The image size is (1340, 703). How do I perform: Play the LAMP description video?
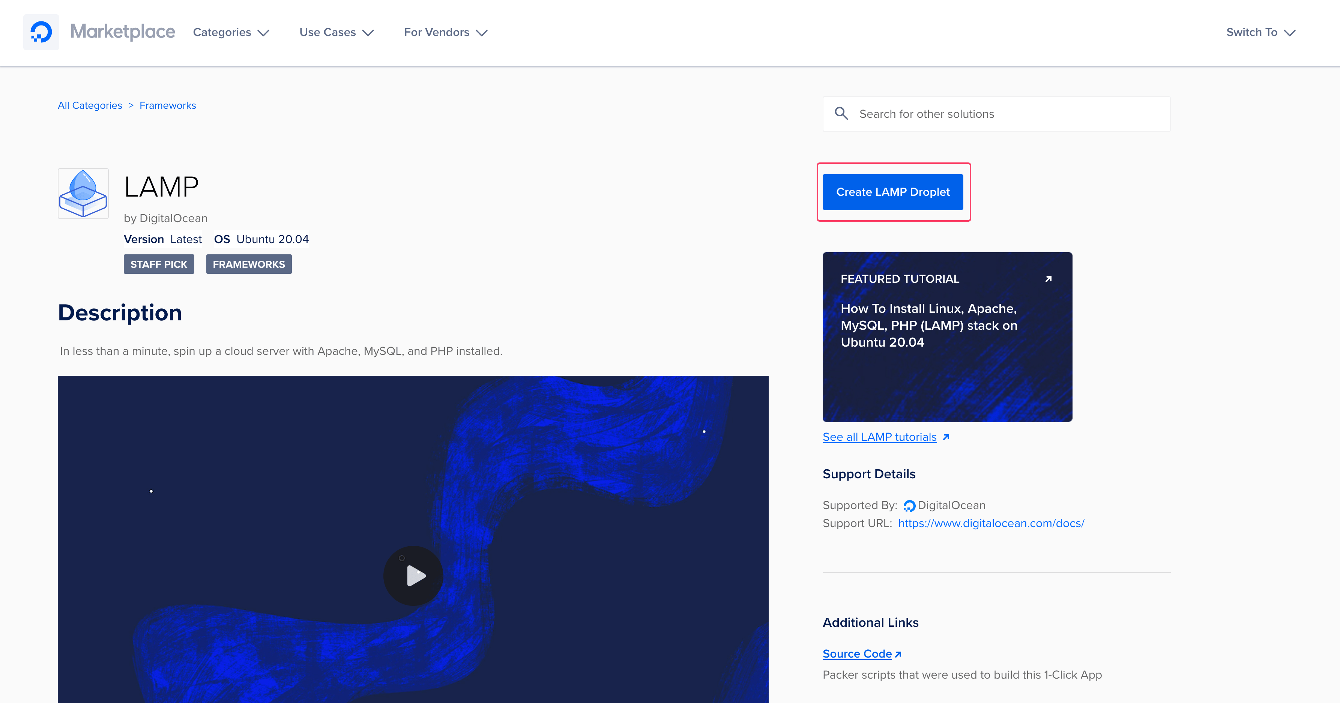(413, 575)
